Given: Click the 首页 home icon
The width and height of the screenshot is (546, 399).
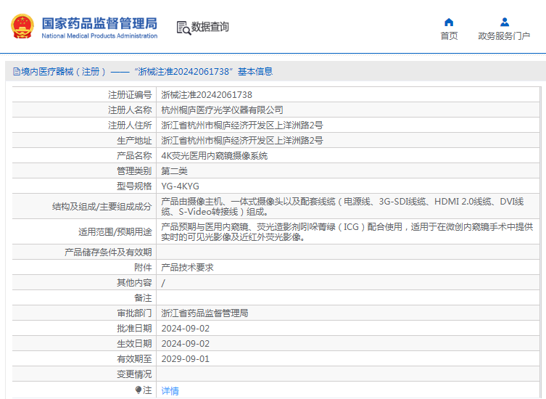Looking at the screenshot, I should point(449,22).
